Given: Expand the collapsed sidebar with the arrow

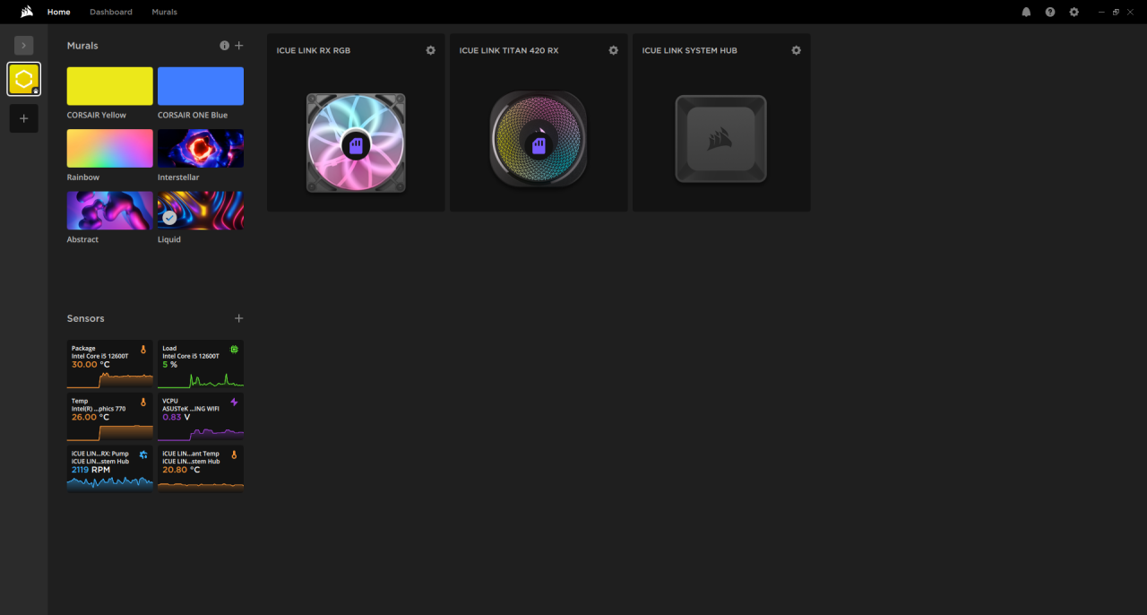Looking at the screenshot, I should (23, 45).
